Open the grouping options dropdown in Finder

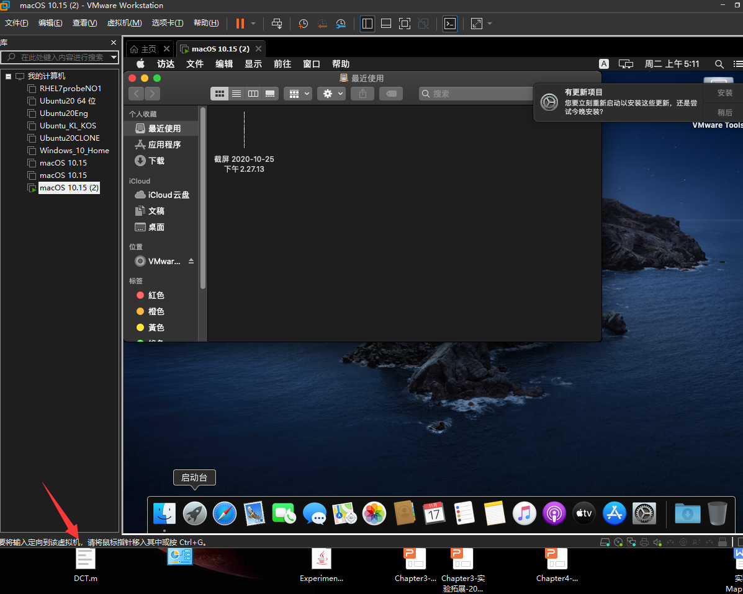[298, 94]
